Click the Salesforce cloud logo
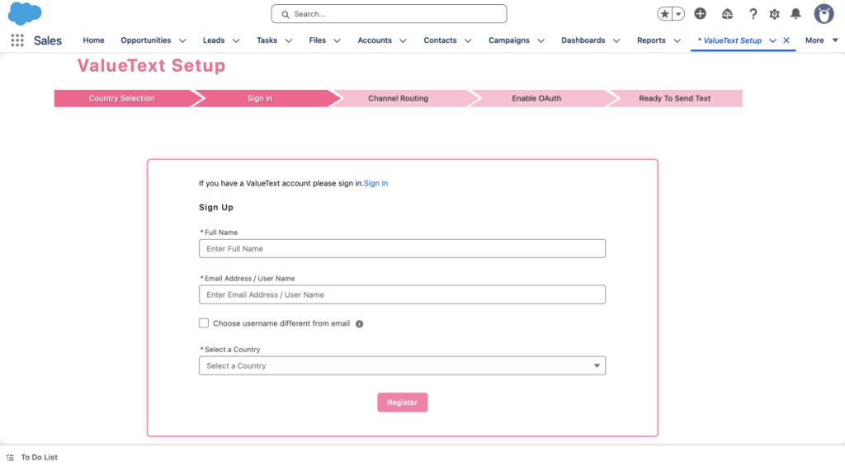The image size is (845, 466). click(25, 13)
